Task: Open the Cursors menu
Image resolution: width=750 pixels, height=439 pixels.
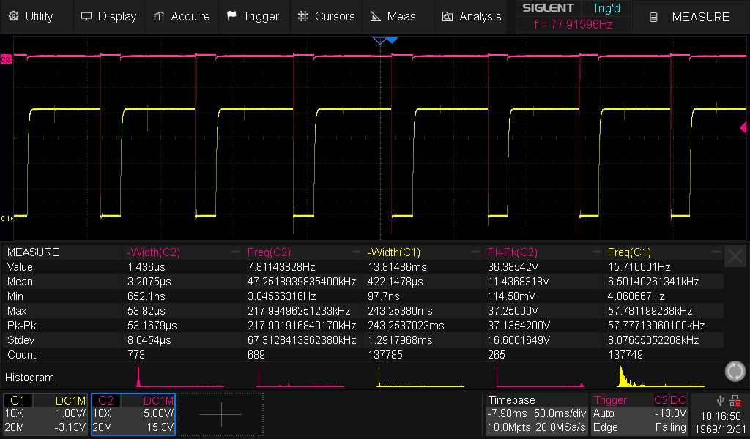Action: click(x=326, y=16)
